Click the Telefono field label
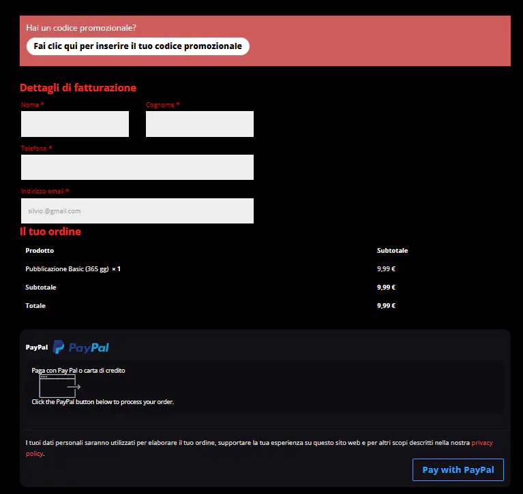 36,148
